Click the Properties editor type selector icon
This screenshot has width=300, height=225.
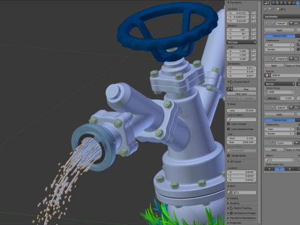coord(267,3)
